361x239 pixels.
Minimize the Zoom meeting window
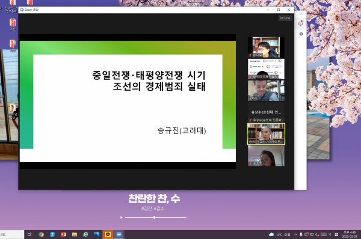(268, 10)
